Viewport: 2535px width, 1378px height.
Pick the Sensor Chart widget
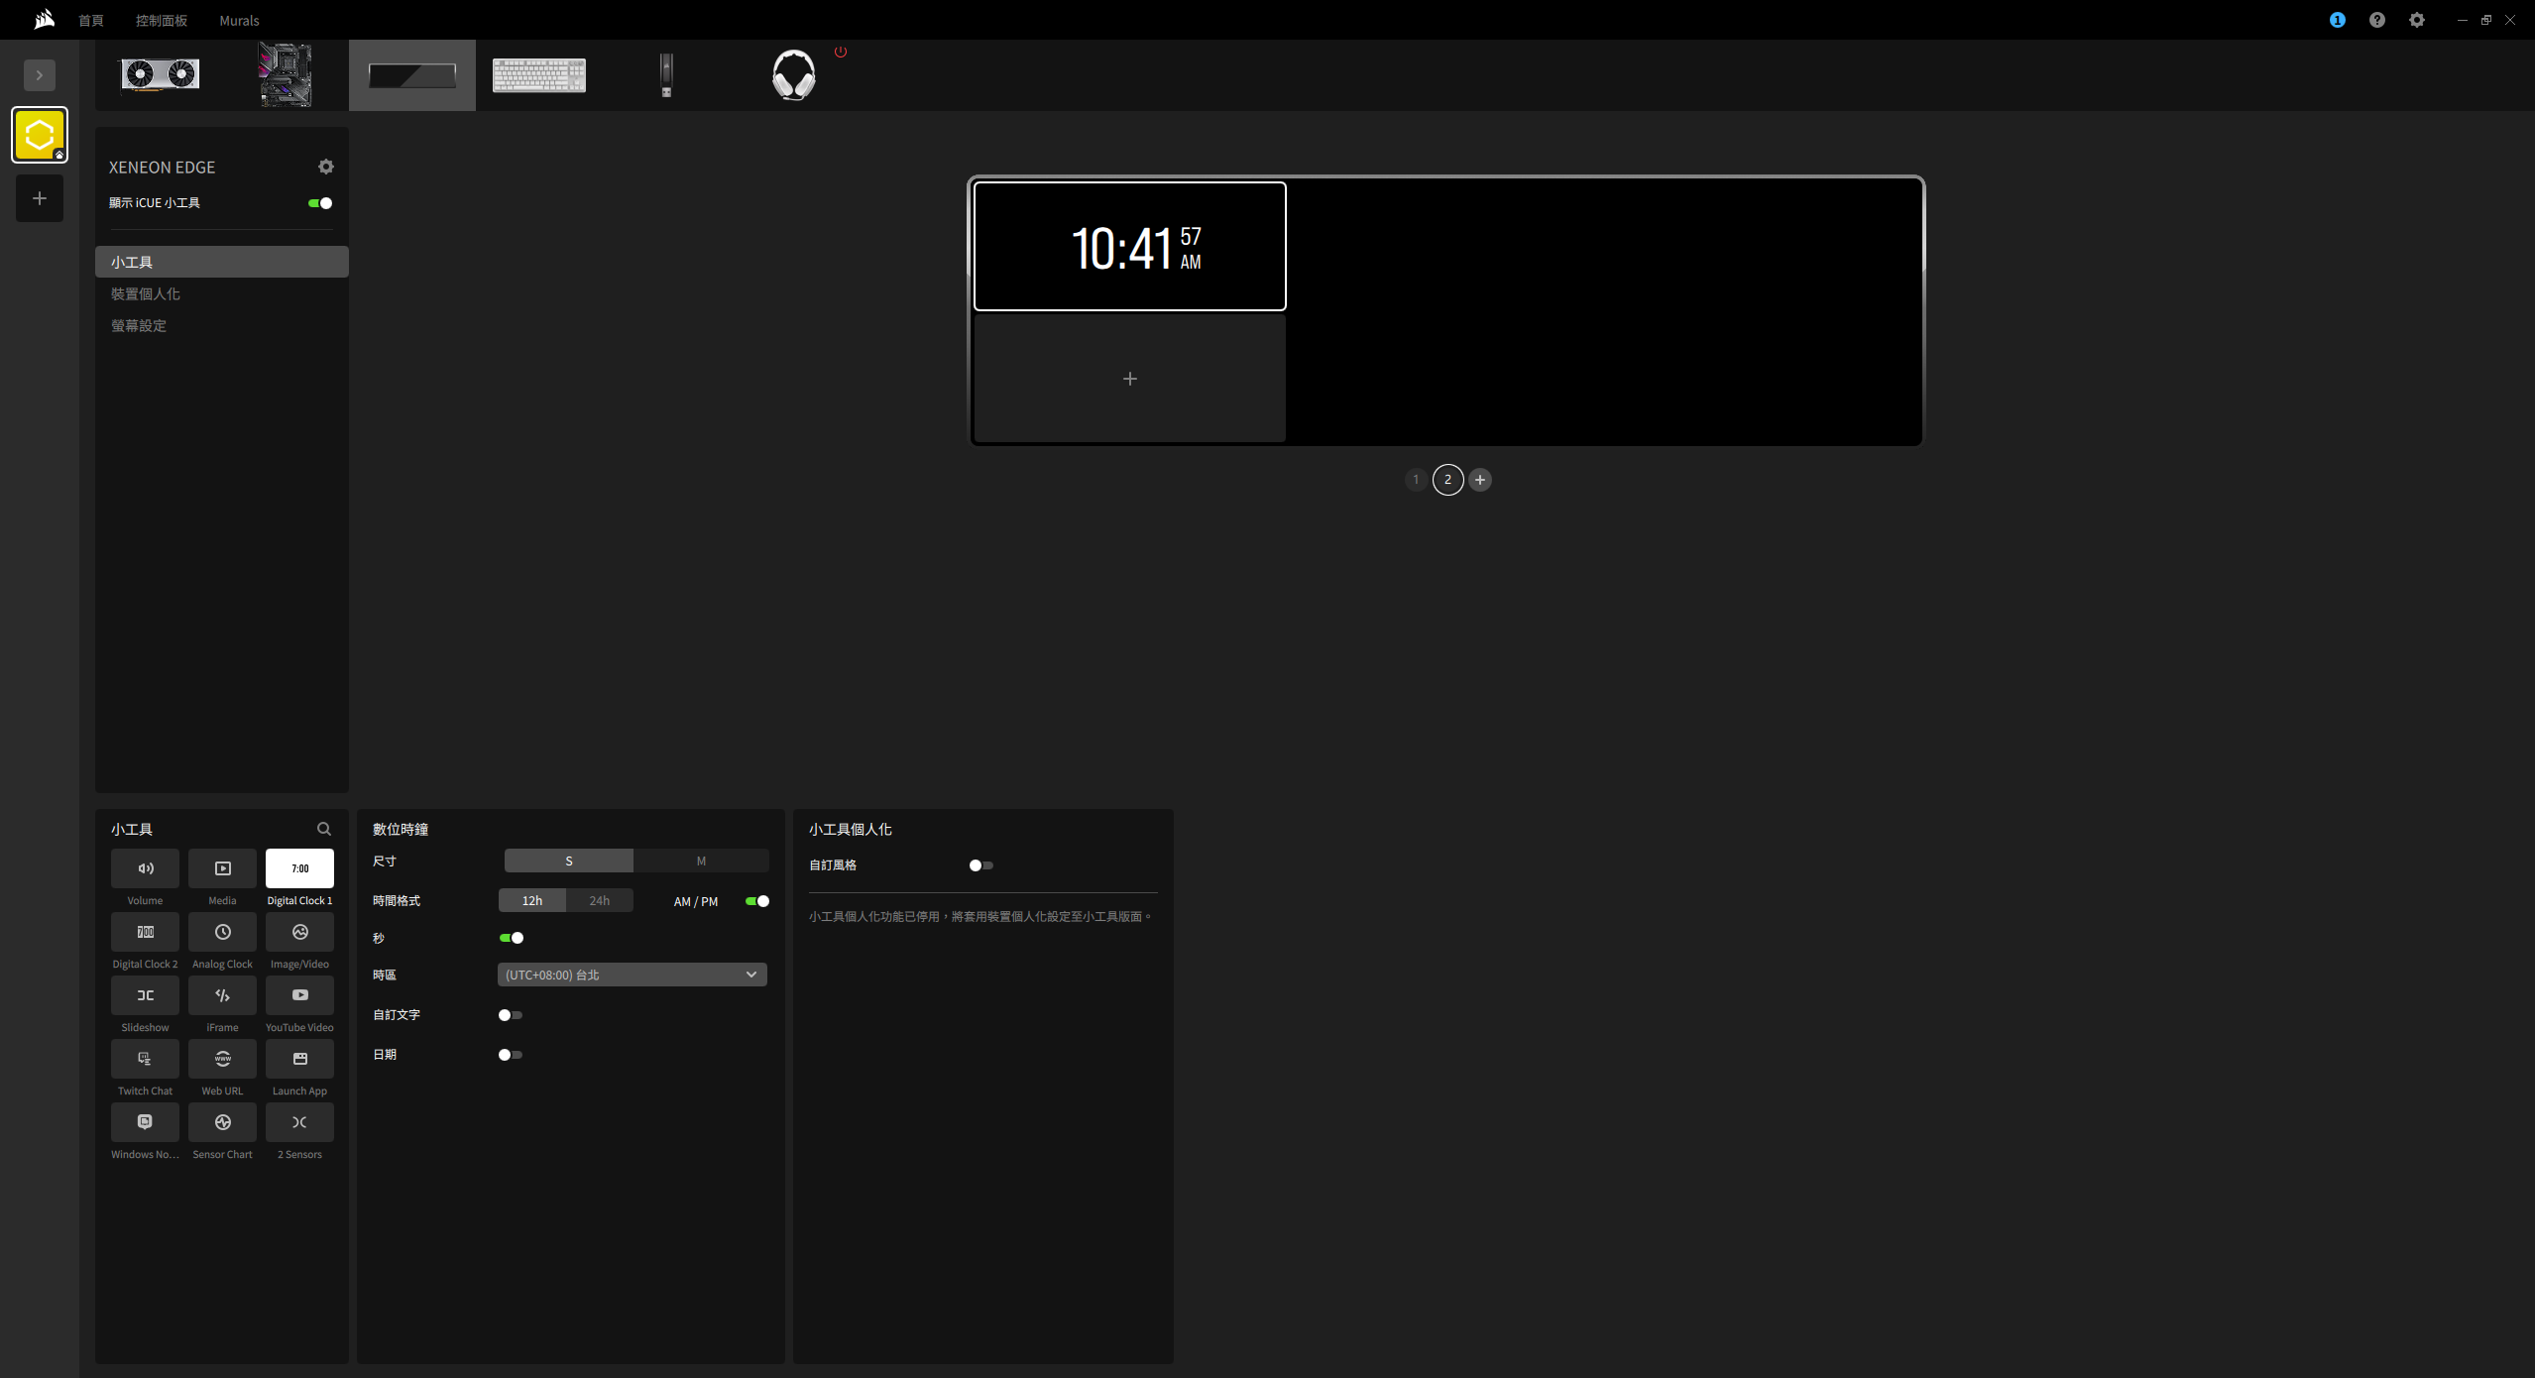222,1122
